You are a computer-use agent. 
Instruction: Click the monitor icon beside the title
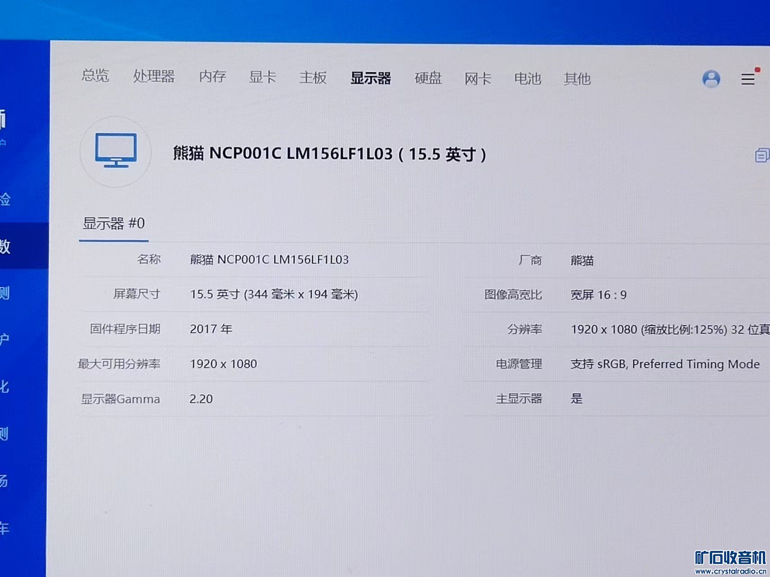click(x=116, y=151)
